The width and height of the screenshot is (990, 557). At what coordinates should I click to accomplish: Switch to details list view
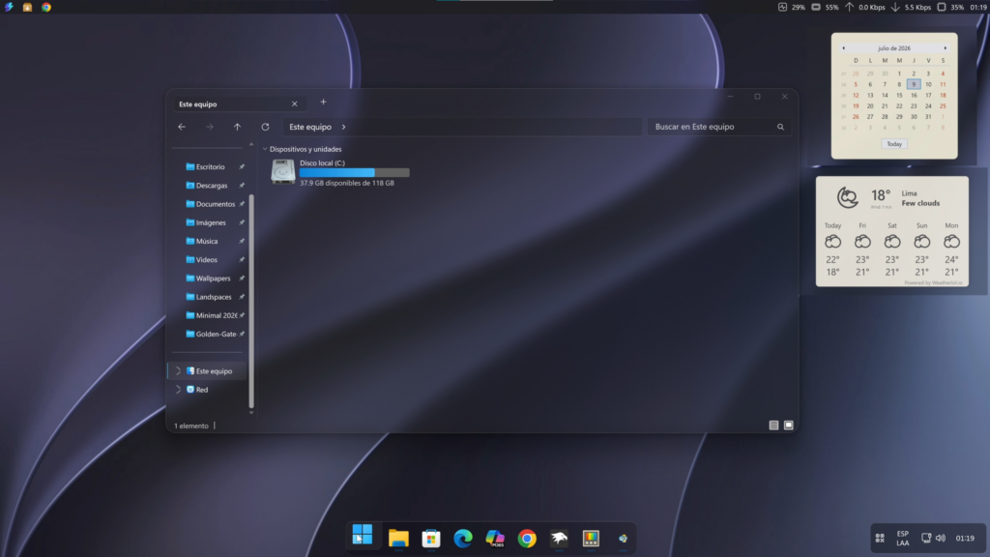tap(773, 425)
